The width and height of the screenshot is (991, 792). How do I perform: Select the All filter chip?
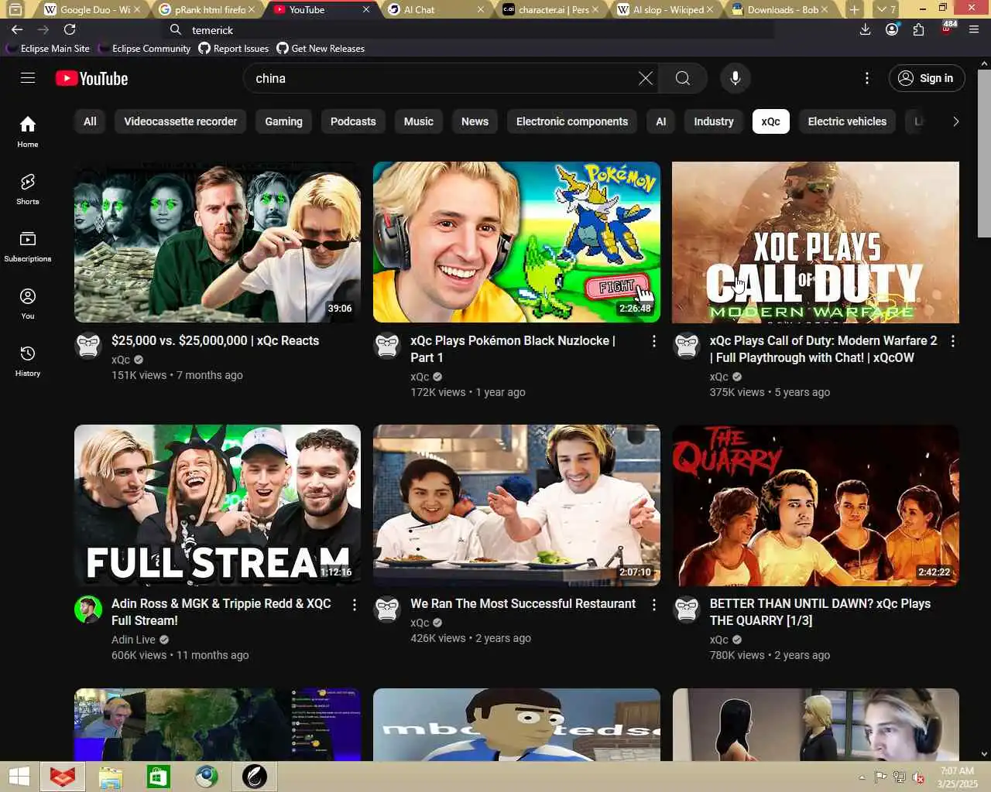pyautogui.click(x=90, y=121)
